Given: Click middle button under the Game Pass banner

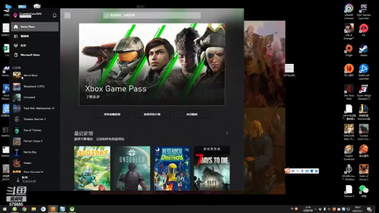Looking at the screenshot, I should [152, 114].
